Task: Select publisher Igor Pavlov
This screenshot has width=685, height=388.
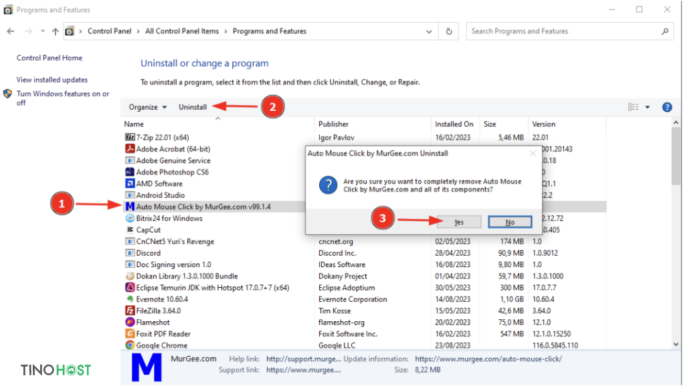Action: (x=336, y=138)
